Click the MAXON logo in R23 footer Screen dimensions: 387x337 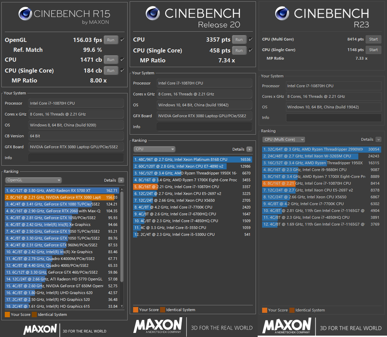[x=287, y=326]
